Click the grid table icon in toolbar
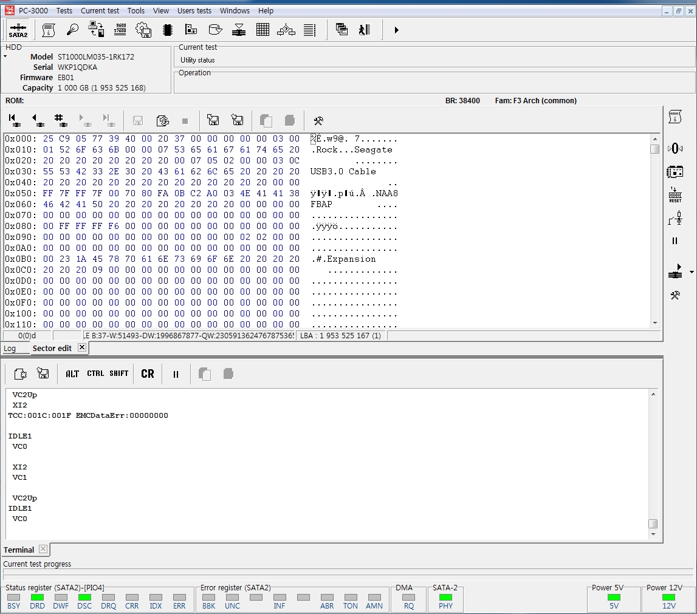 [x=263, y=30]
